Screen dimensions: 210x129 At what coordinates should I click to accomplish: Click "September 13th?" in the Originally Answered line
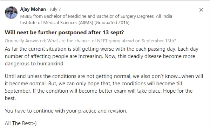(x=159, y=41)
